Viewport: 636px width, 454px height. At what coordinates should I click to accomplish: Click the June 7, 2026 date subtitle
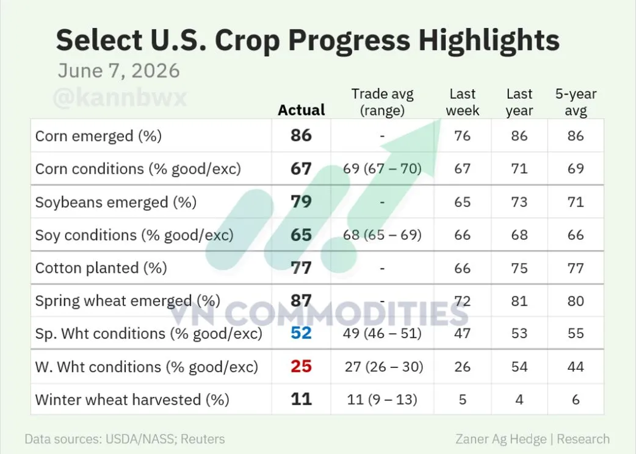(x=119, y=71)
